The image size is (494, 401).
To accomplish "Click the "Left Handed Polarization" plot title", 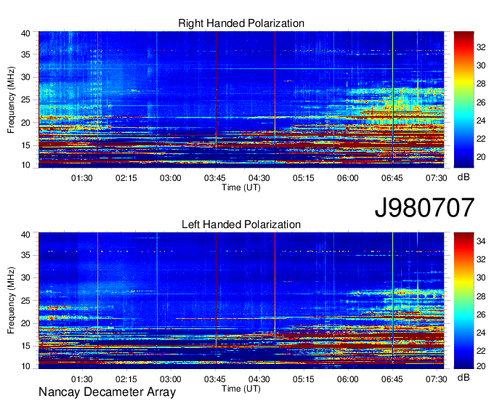I will (x=241, y=224).
